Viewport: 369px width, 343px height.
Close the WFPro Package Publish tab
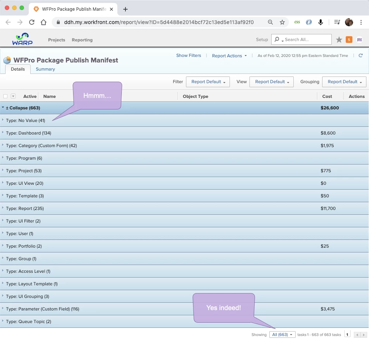(x=111, y=9)
